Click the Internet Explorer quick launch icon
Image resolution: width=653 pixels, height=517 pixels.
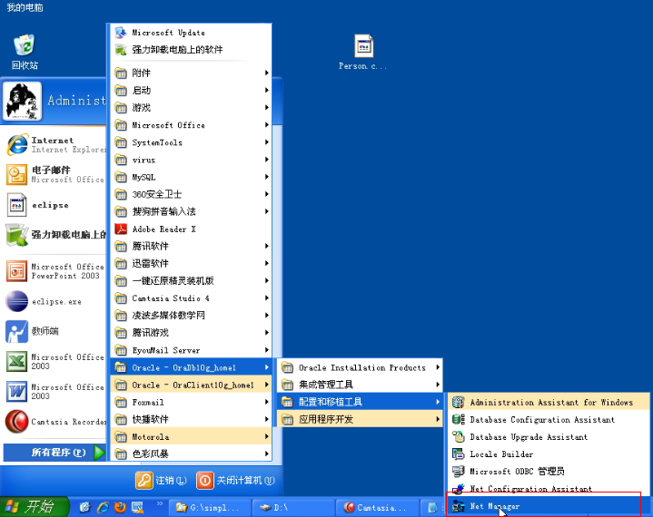(103, 507)
